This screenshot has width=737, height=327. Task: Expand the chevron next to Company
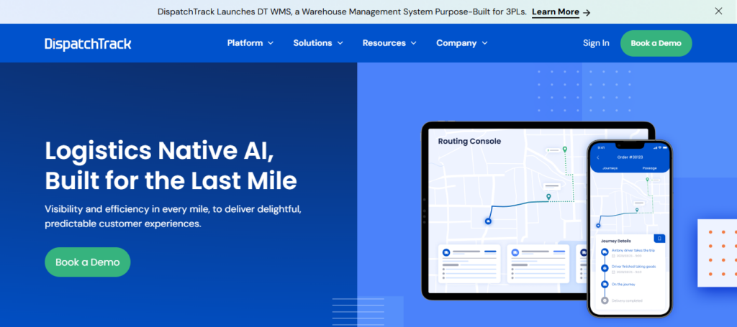pyautogui.click(x=484, y=43)
